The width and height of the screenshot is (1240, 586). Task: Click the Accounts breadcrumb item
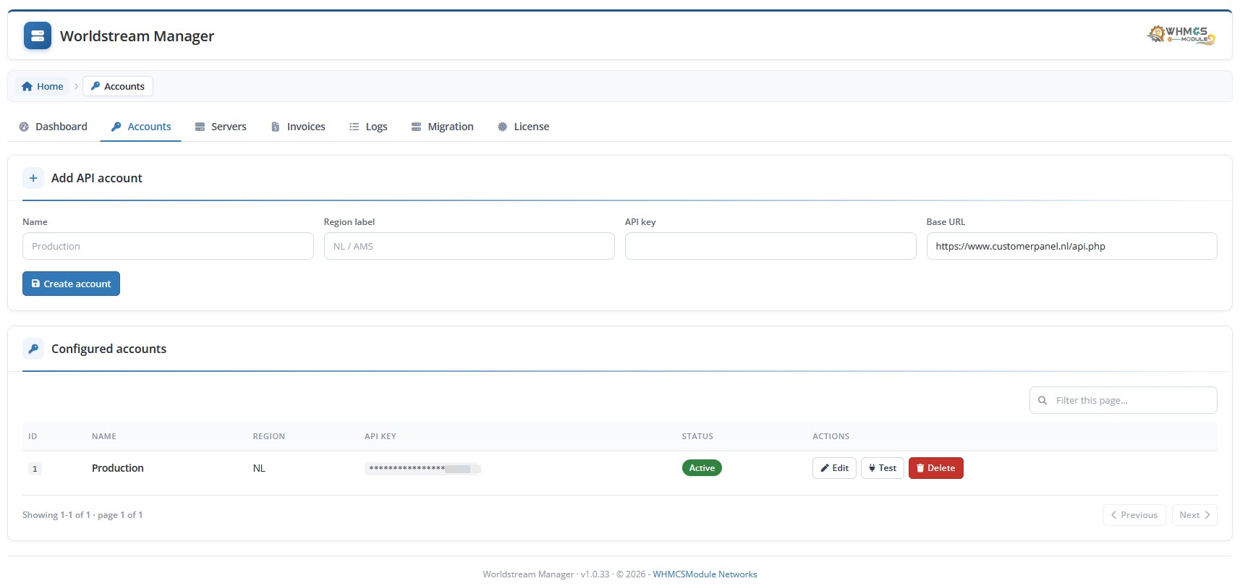click(x=118, y=86)
